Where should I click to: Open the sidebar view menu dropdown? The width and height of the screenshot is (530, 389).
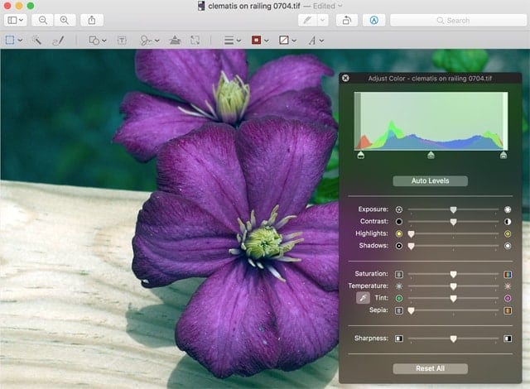click(x=17, y=19)
